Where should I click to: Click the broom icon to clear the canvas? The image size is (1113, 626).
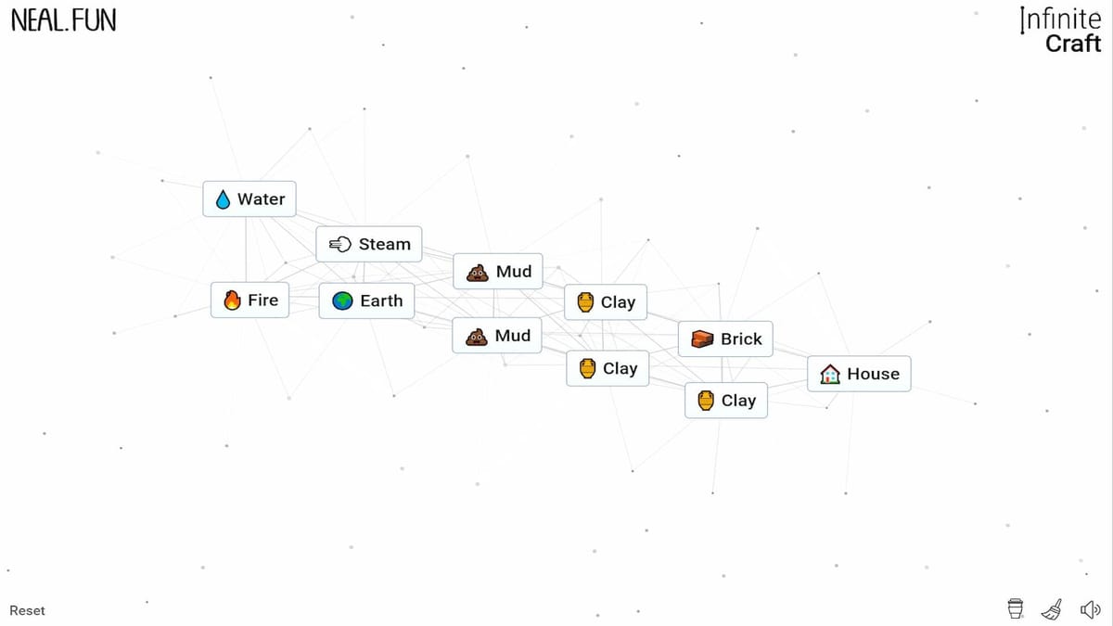click(x=1052, y=609)
